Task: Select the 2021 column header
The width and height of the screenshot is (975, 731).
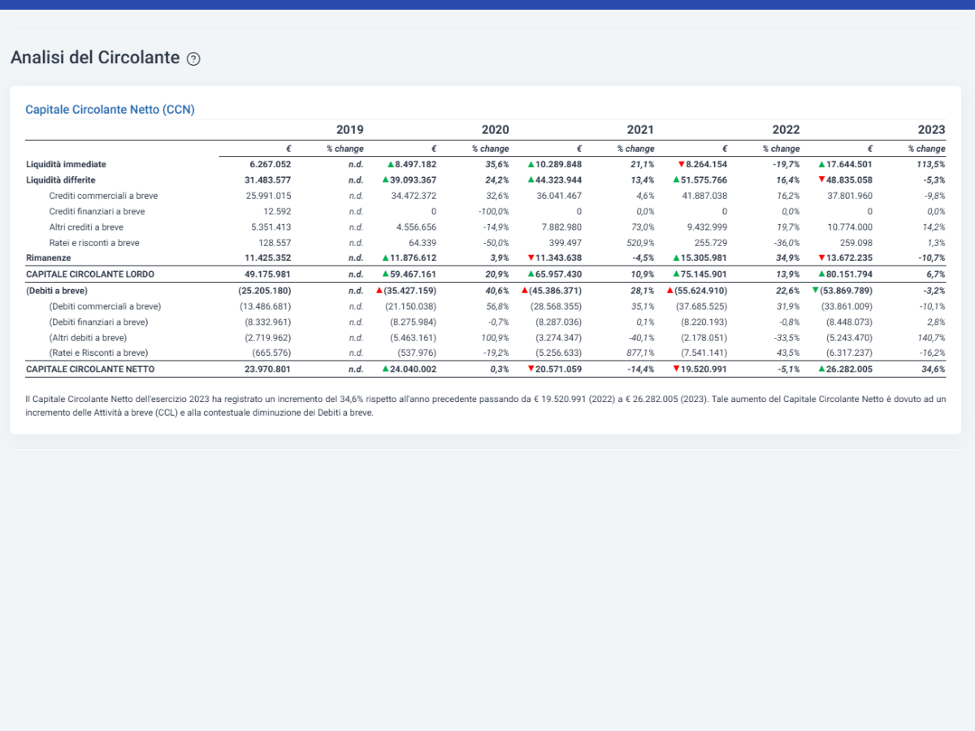Action: [x=640, y=129]
